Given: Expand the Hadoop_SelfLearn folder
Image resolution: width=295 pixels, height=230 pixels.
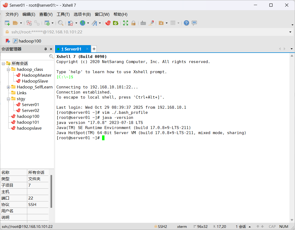Looking at the screenshot, I should pos(8,87).
